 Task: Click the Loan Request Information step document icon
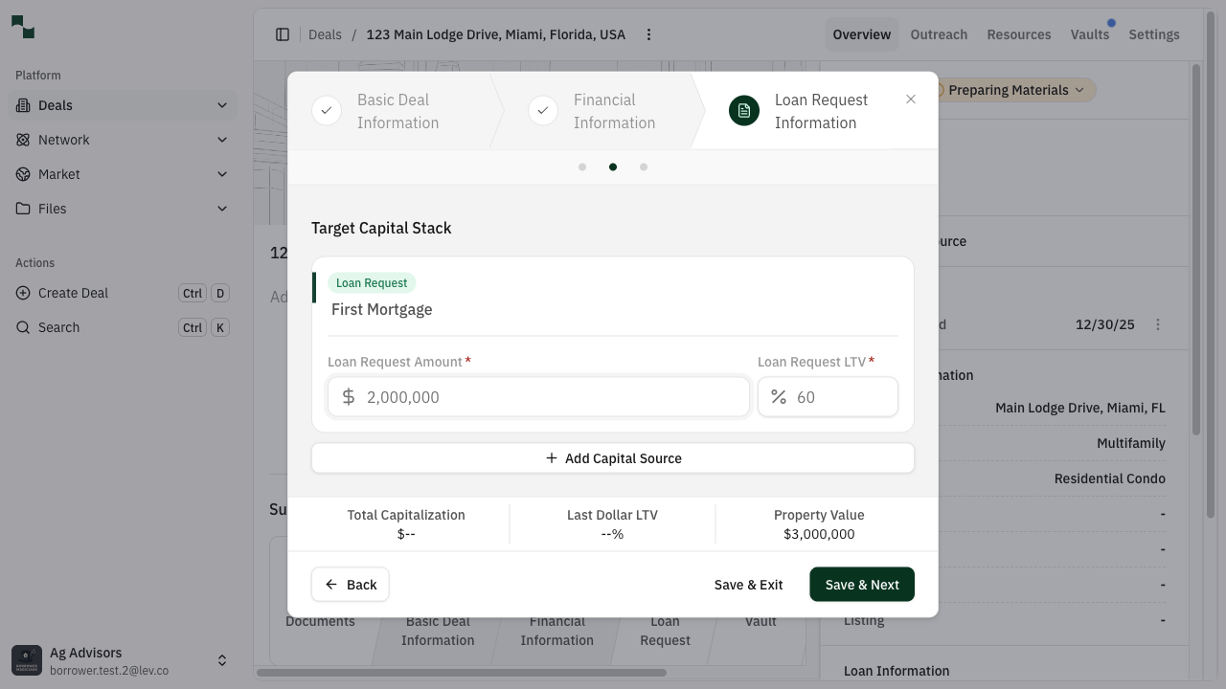coord(744,110)
